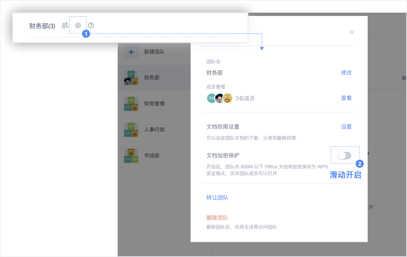Close the team settings dialog
Screen dimensions: 407x257
click(x=352, y=32)
